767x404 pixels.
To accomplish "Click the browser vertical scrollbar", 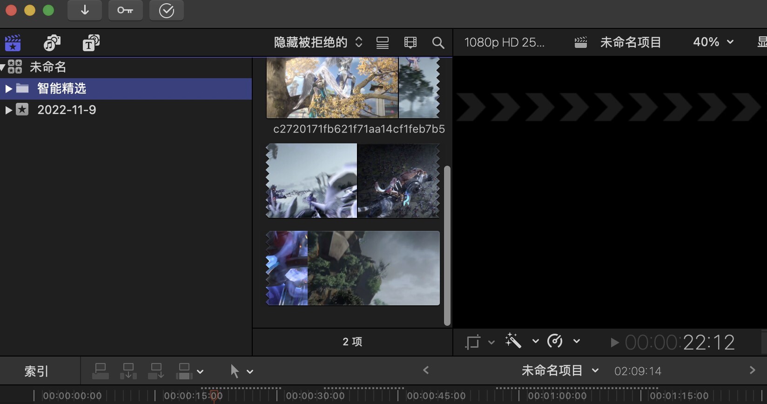I will pyautogui.click(x=447, y=246).
